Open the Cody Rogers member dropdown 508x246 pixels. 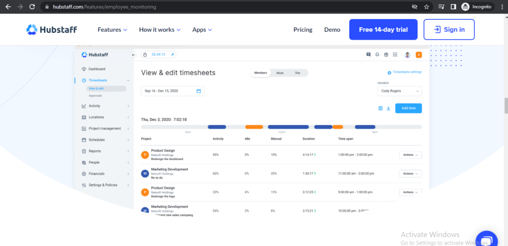coord(399,91)
